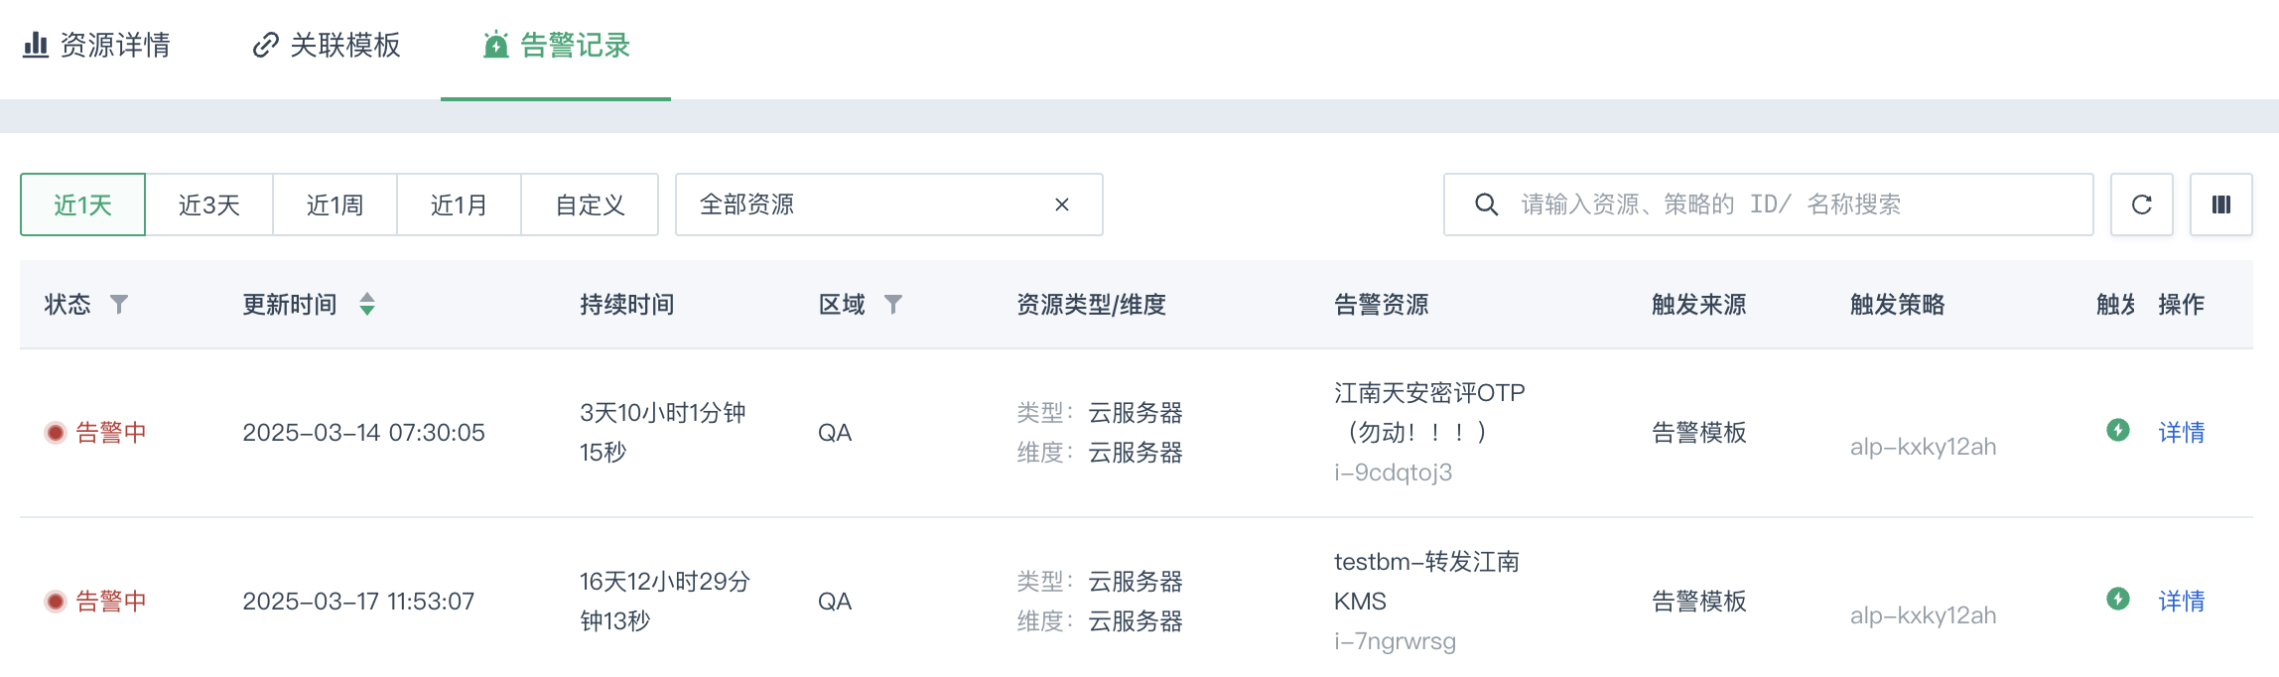
Task: Select the 近1周 time range
Action: pos(335,204)
